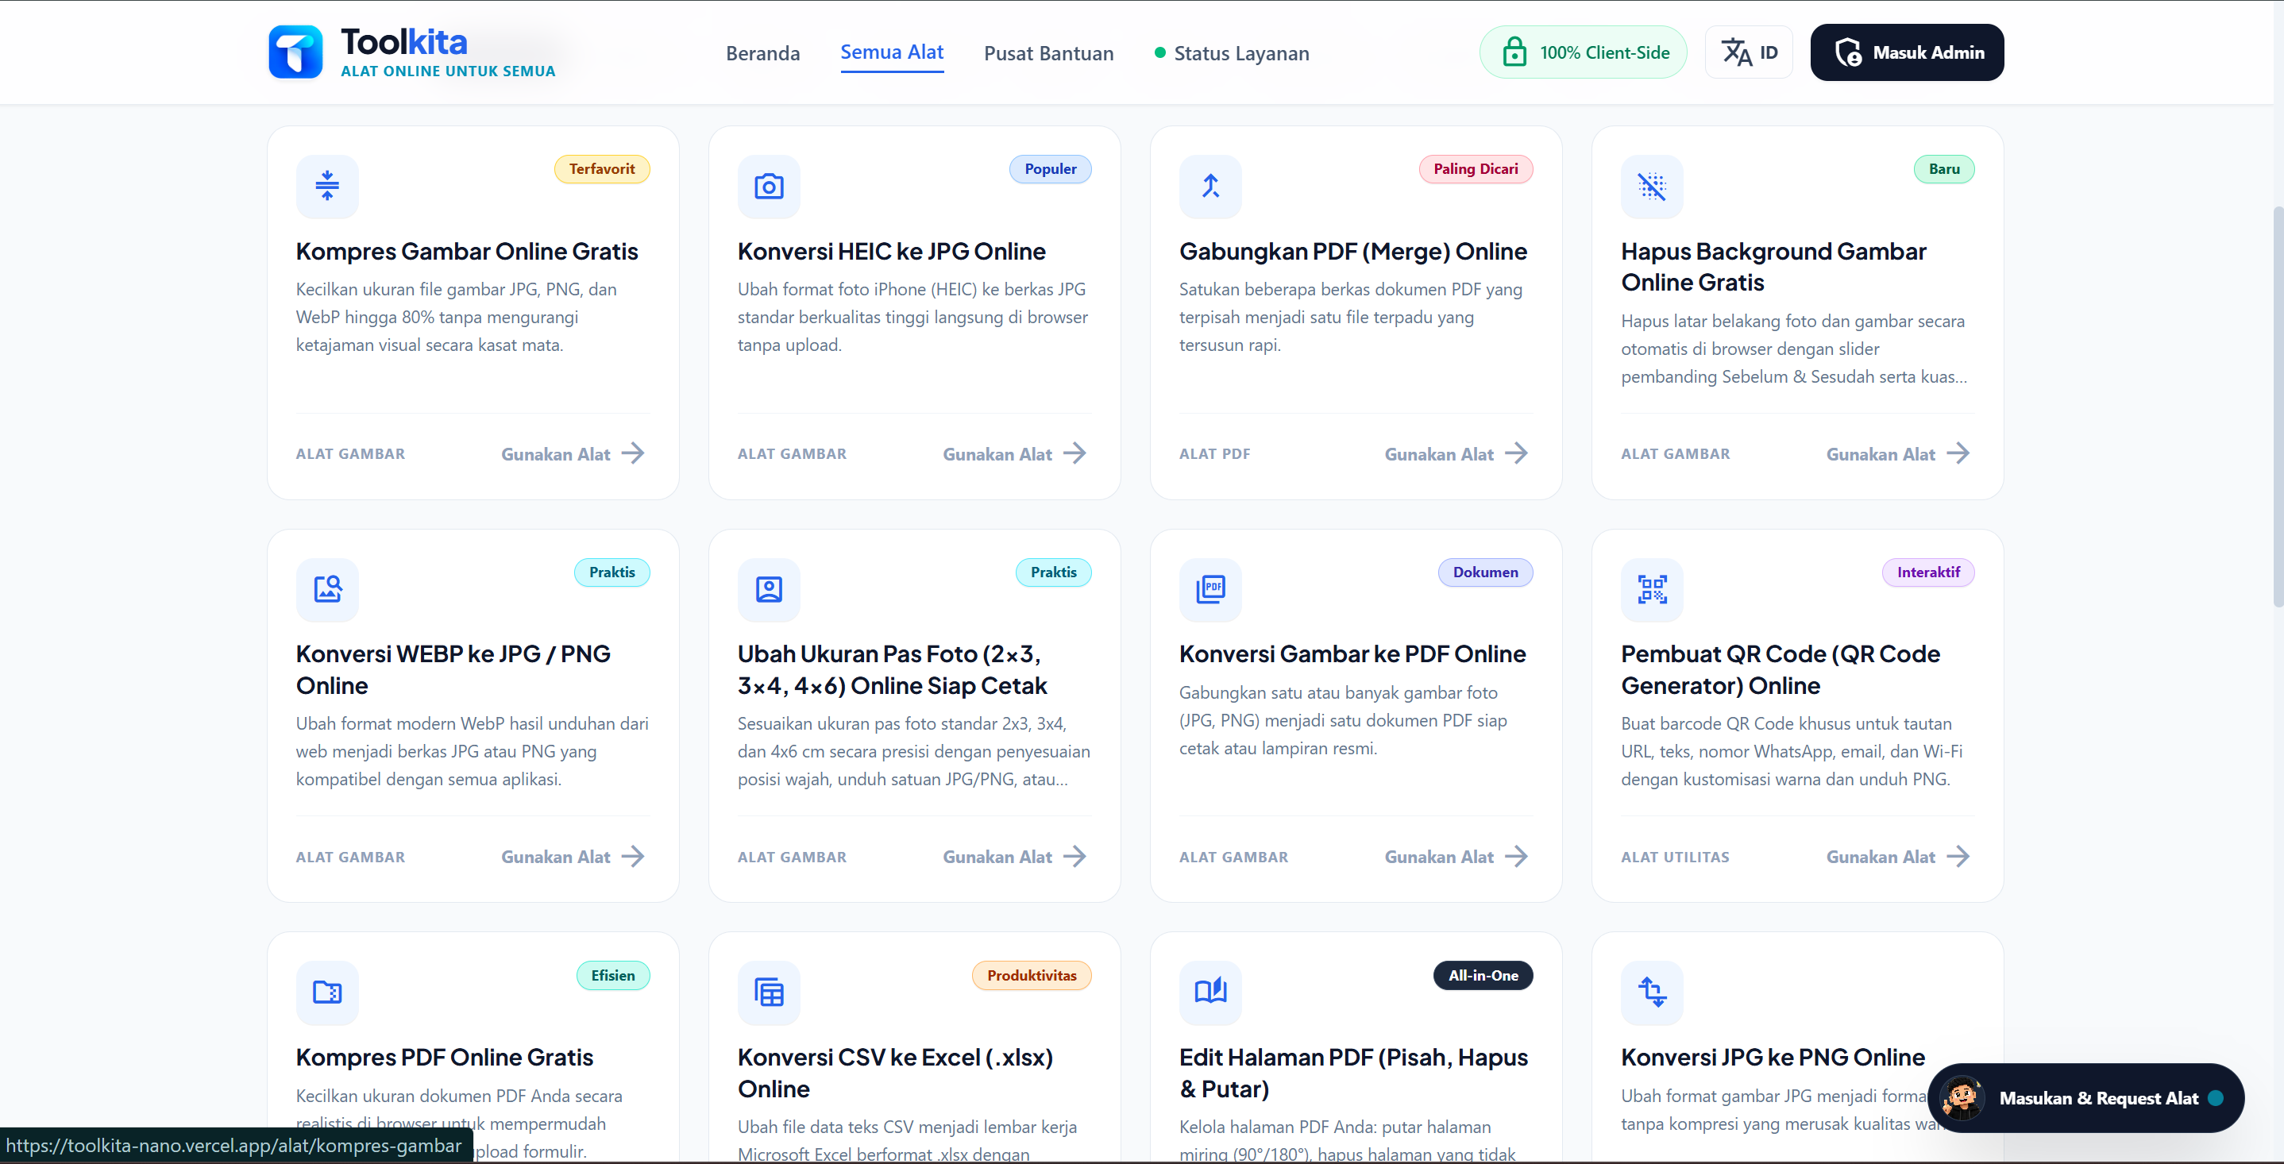This screenshot has height=1164, width=2284.
Task: Click the Kompres PDF folder-zip icon
Action: 327,992
